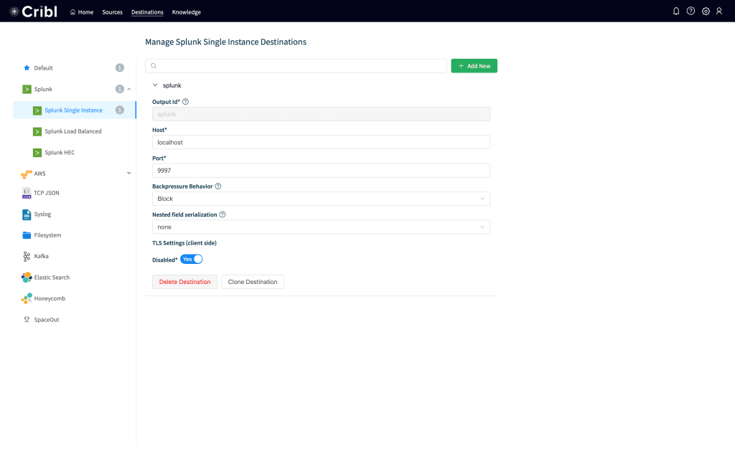Viewport: 735px width, 459px height.
Task: Select the Honeycomb destination icon
Action: point(27,298)
